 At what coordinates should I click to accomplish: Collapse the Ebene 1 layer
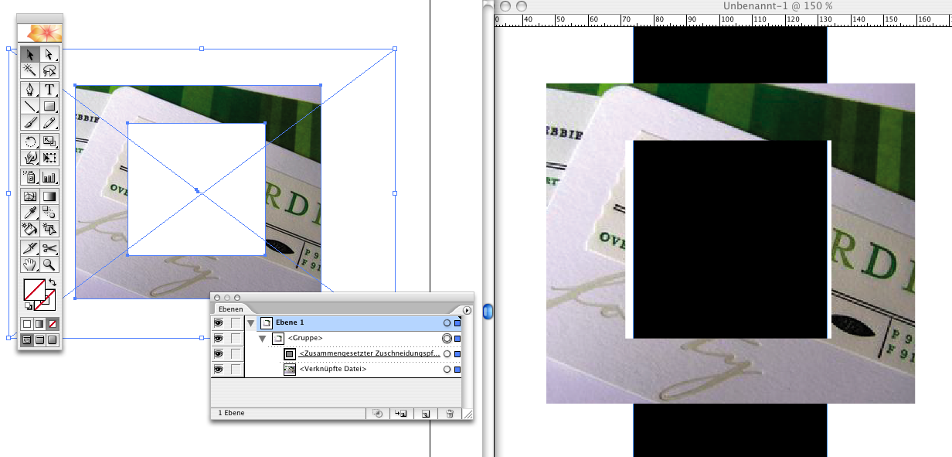[250, 323]
